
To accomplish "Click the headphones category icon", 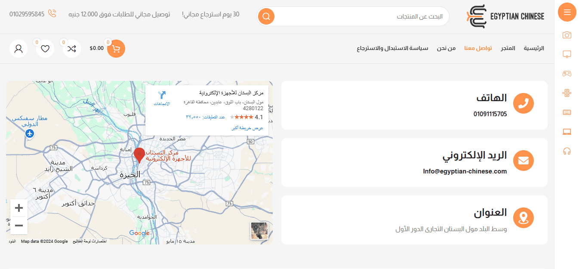I will (x=567, y=150).
